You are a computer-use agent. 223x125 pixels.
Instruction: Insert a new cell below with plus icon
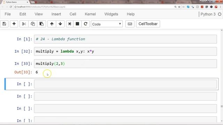tap(14, 24)
